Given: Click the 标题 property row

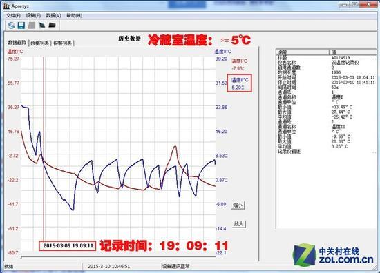Looking at the screenshot, I should tap(326, 58).
